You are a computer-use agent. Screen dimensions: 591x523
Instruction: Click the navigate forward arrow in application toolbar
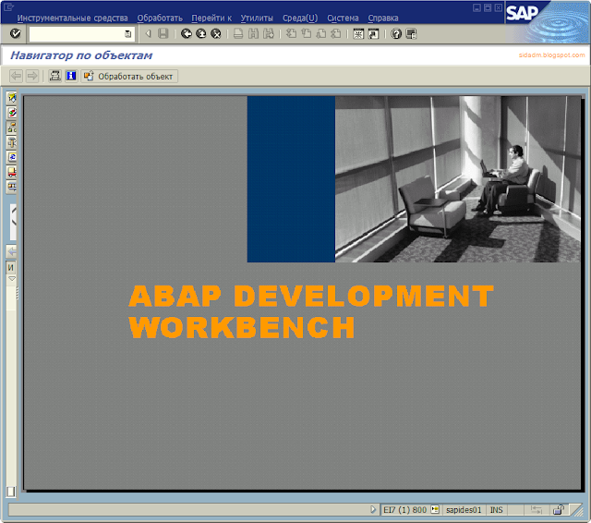point(32,76)
